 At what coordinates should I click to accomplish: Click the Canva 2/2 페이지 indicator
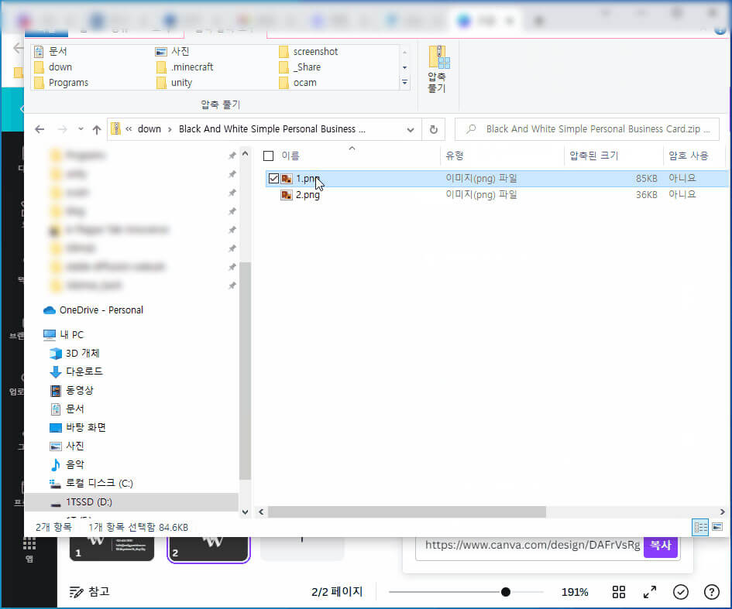click(337, 592)
